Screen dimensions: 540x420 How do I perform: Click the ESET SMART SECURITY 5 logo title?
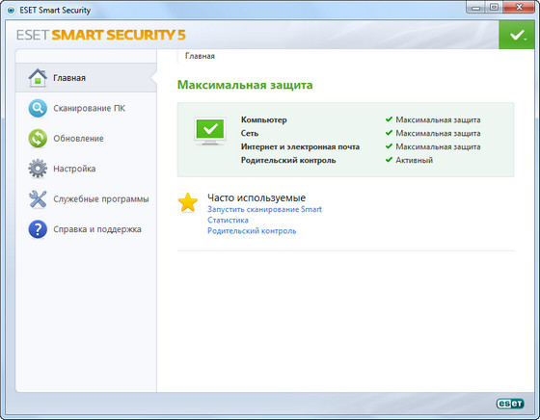(x=101, y=35)
